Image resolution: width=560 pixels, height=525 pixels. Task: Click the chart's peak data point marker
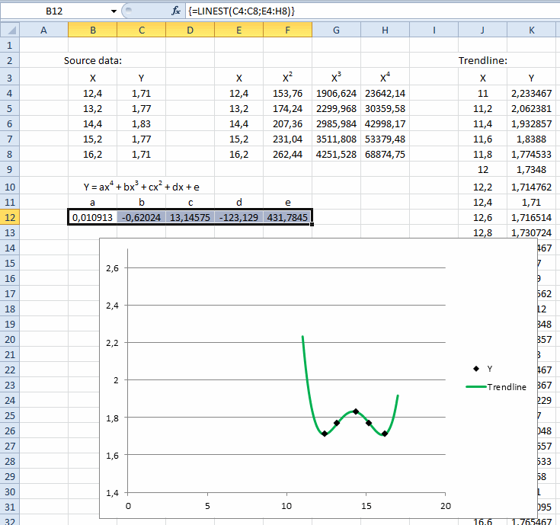(x=355, y=411)
